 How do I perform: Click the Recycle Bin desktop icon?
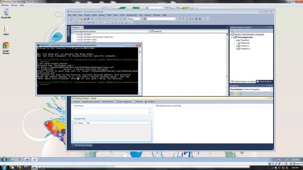coord(6,13)
